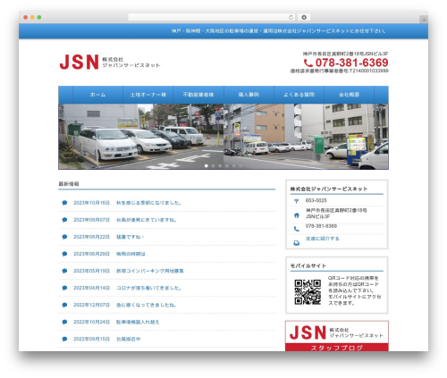Viewport: 447px width, 378px height.
Task: Open the post dated 2022年12月07日
Action: [x=147, y=305]
